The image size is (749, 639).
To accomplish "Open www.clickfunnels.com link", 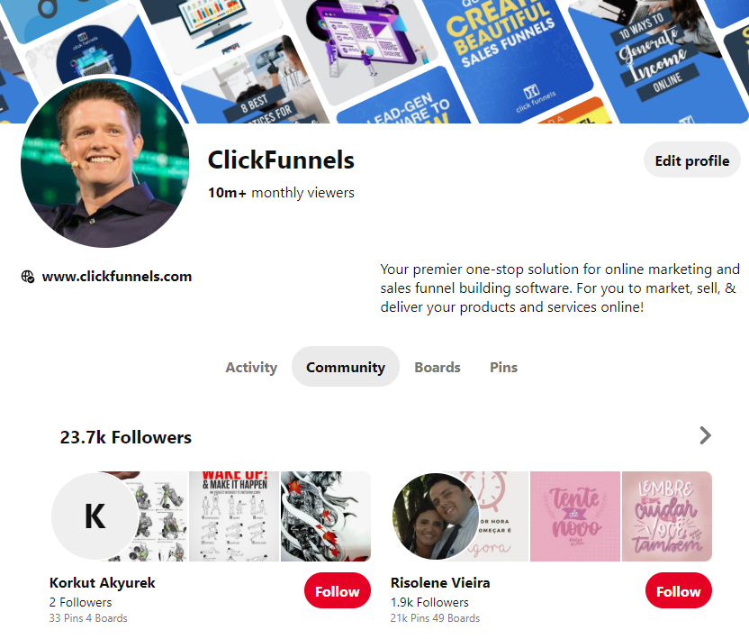I will 116,277.
